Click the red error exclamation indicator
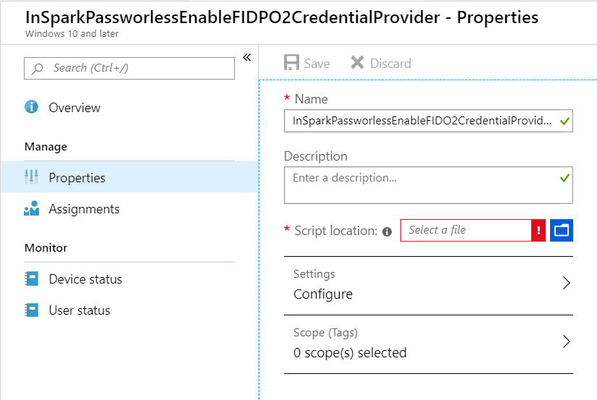The width and height of the screenshot is (597, 400). (x=538, y=230)
